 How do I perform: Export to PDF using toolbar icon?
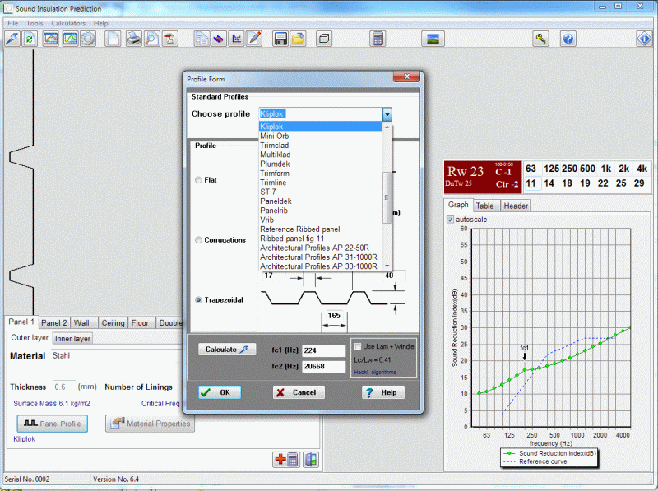coord(169,39)
